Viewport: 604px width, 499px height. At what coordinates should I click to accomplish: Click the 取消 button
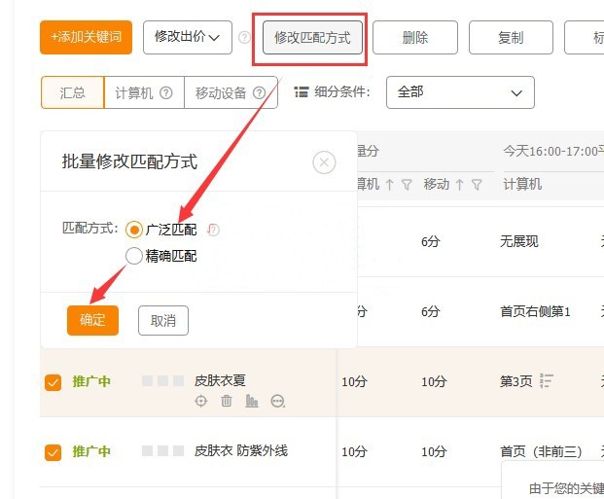coord(163,320)
